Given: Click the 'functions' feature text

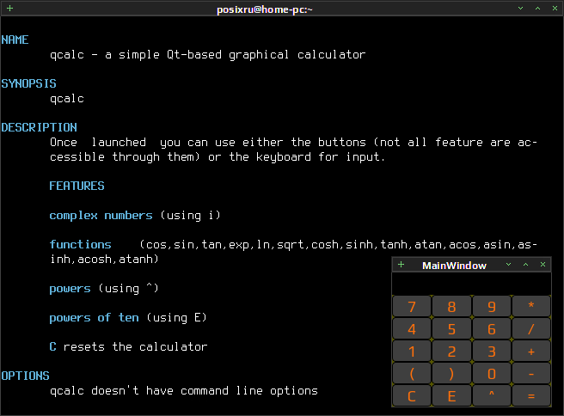Looking at the screenshot, I should click(x=80, y=244).
